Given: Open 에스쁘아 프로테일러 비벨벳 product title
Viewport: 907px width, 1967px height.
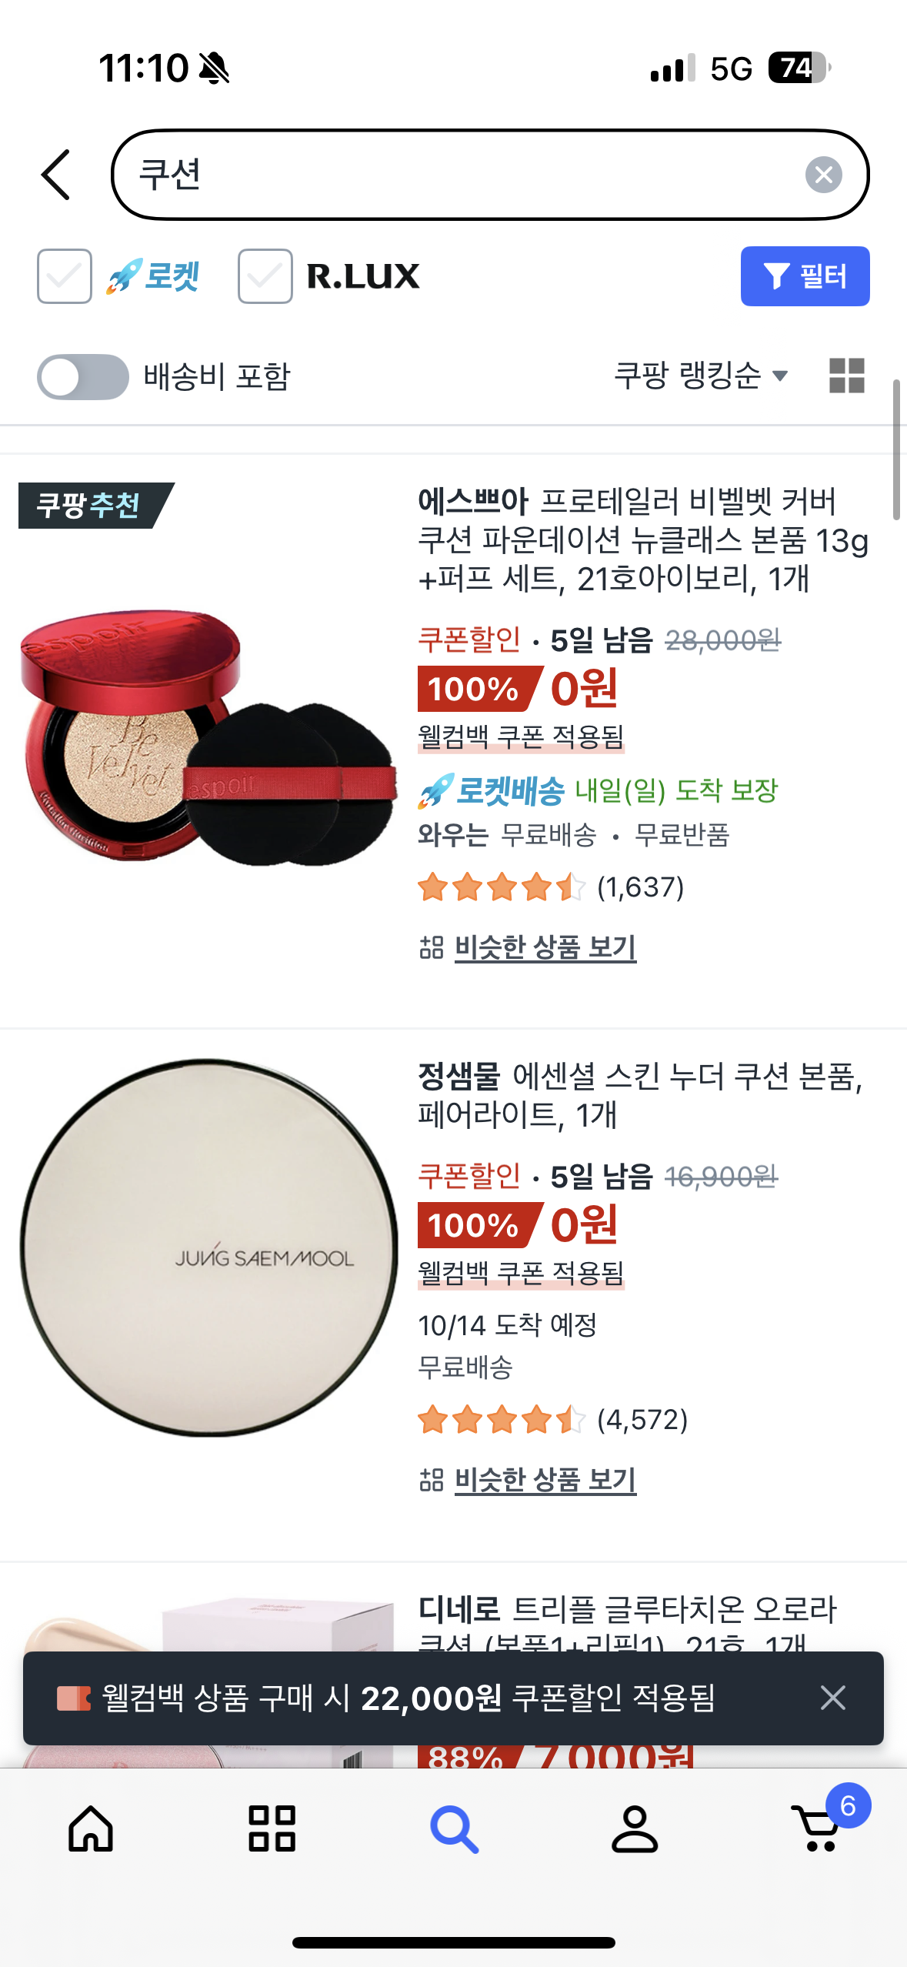Looking at the screenshot, I should (x=643, y=540).
